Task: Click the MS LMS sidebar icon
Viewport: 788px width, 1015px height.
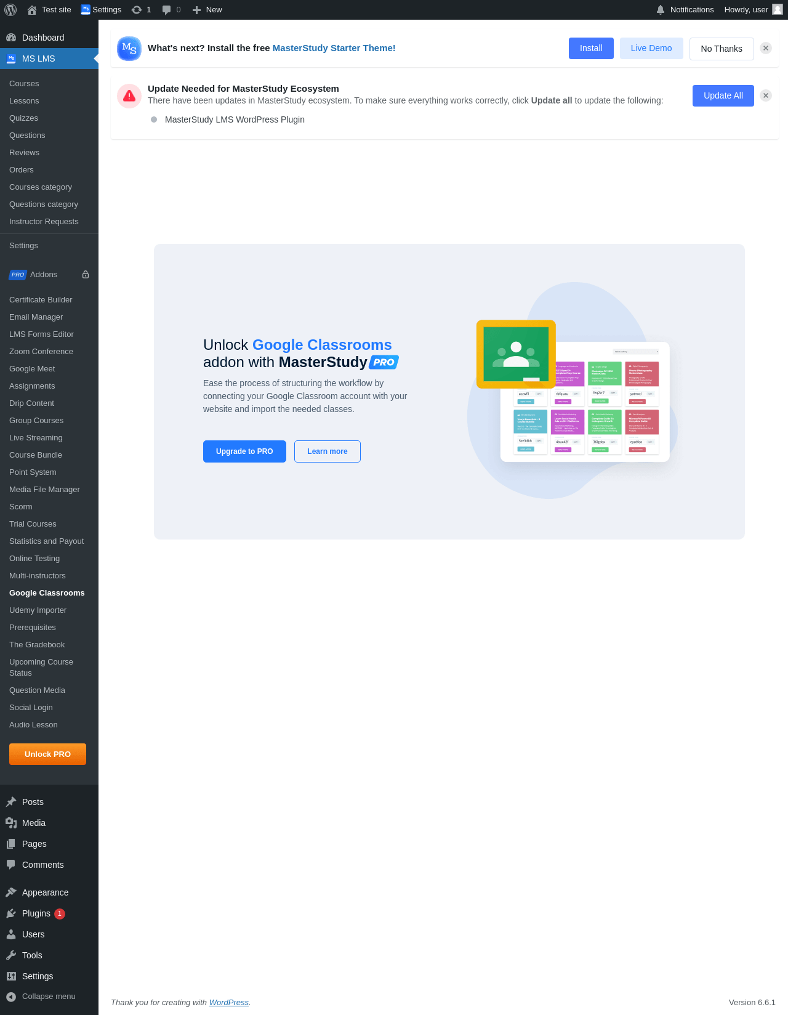Action: point(11,59)
